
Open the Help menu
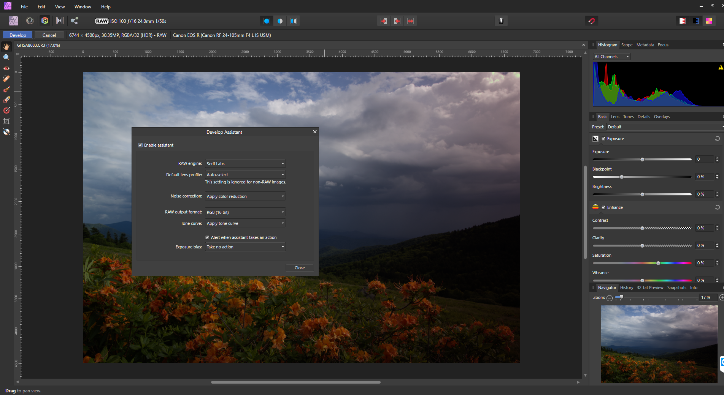(106, 6)
